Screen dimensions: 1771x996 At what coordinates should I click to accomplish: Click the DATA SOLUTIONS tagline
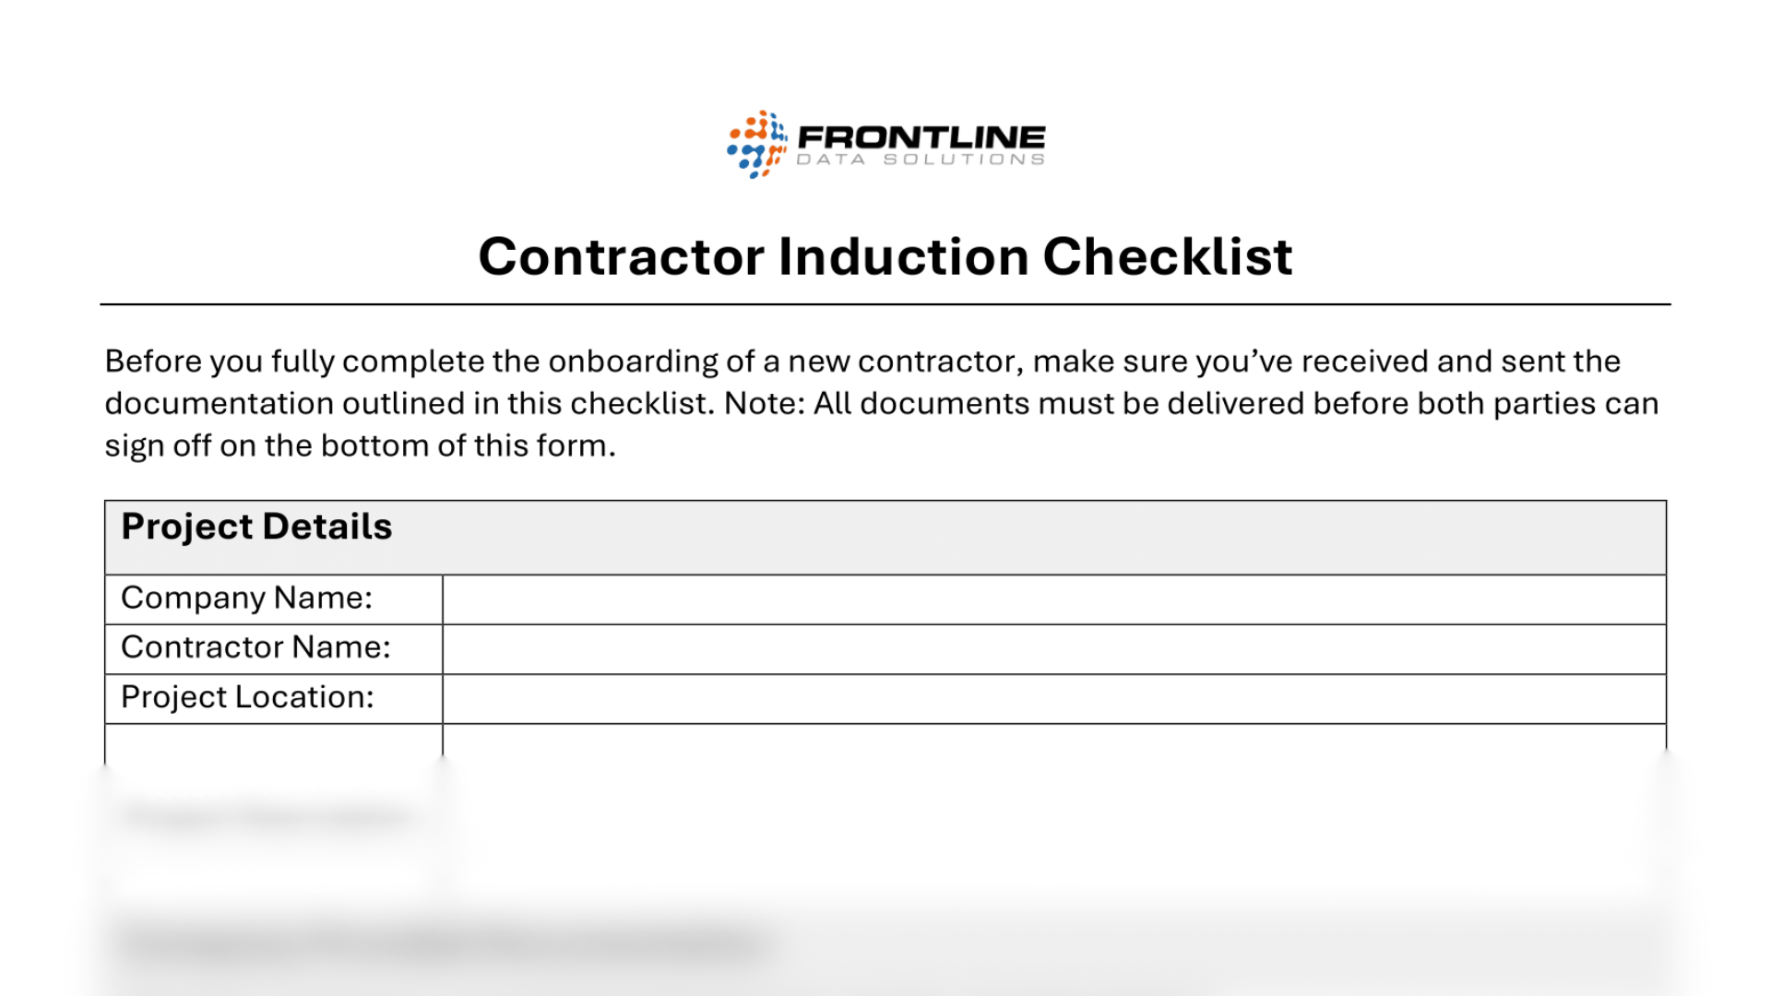921,160
